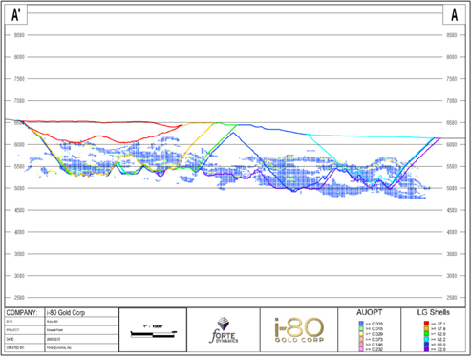Click the AUOPT legend title
The image size is (471, 356).
pyautogui.click(x=369, y=312)
